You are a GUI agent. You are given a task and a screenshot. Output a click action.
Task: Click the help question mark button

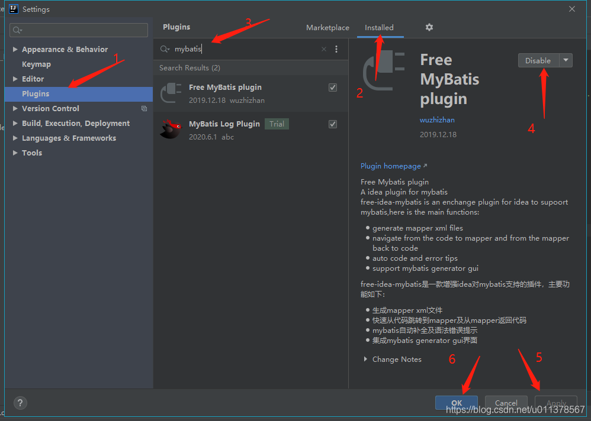pyautogui.click(x=20, y=403)
